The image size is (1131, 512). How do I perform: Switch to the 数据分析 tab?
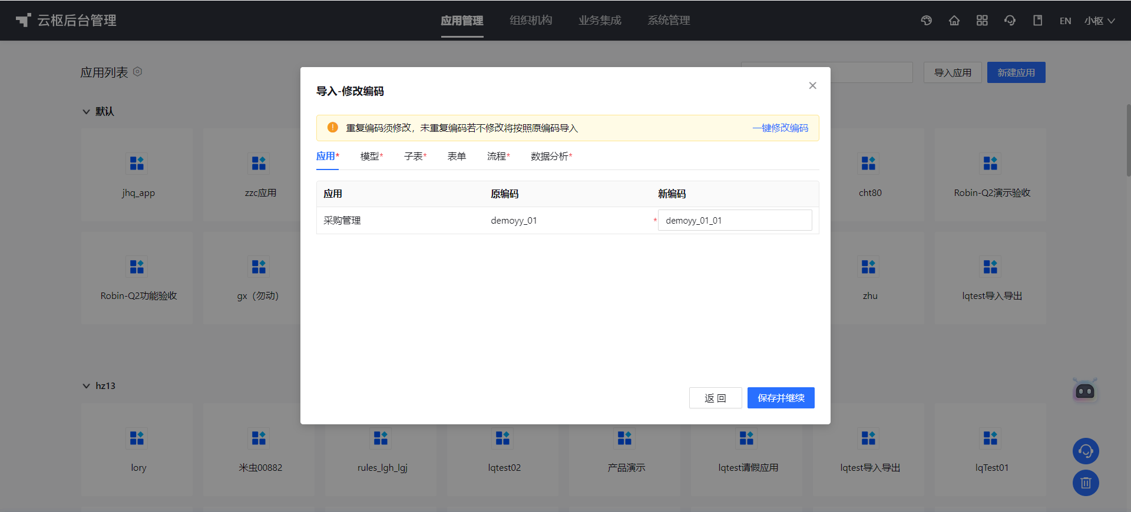(551, 156)
